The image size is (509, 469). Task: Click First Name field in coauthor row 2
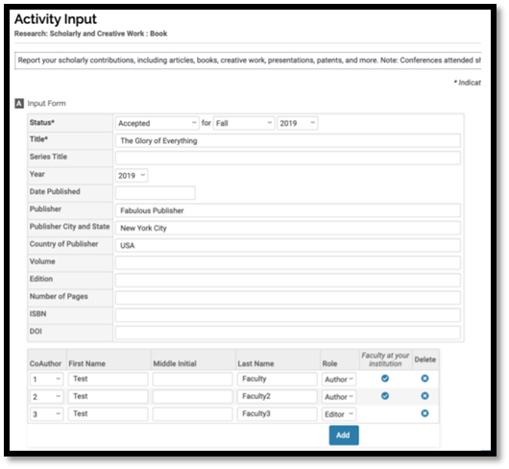click(109, 397)
